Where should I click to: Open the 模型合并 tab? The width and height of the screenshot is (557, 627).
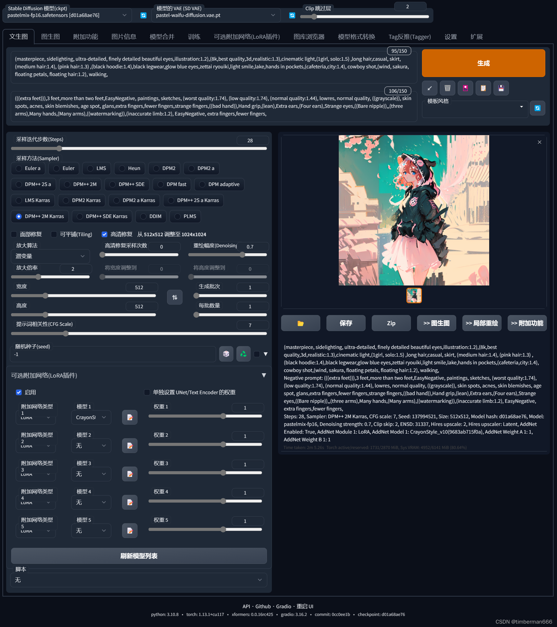click(162, 37)
